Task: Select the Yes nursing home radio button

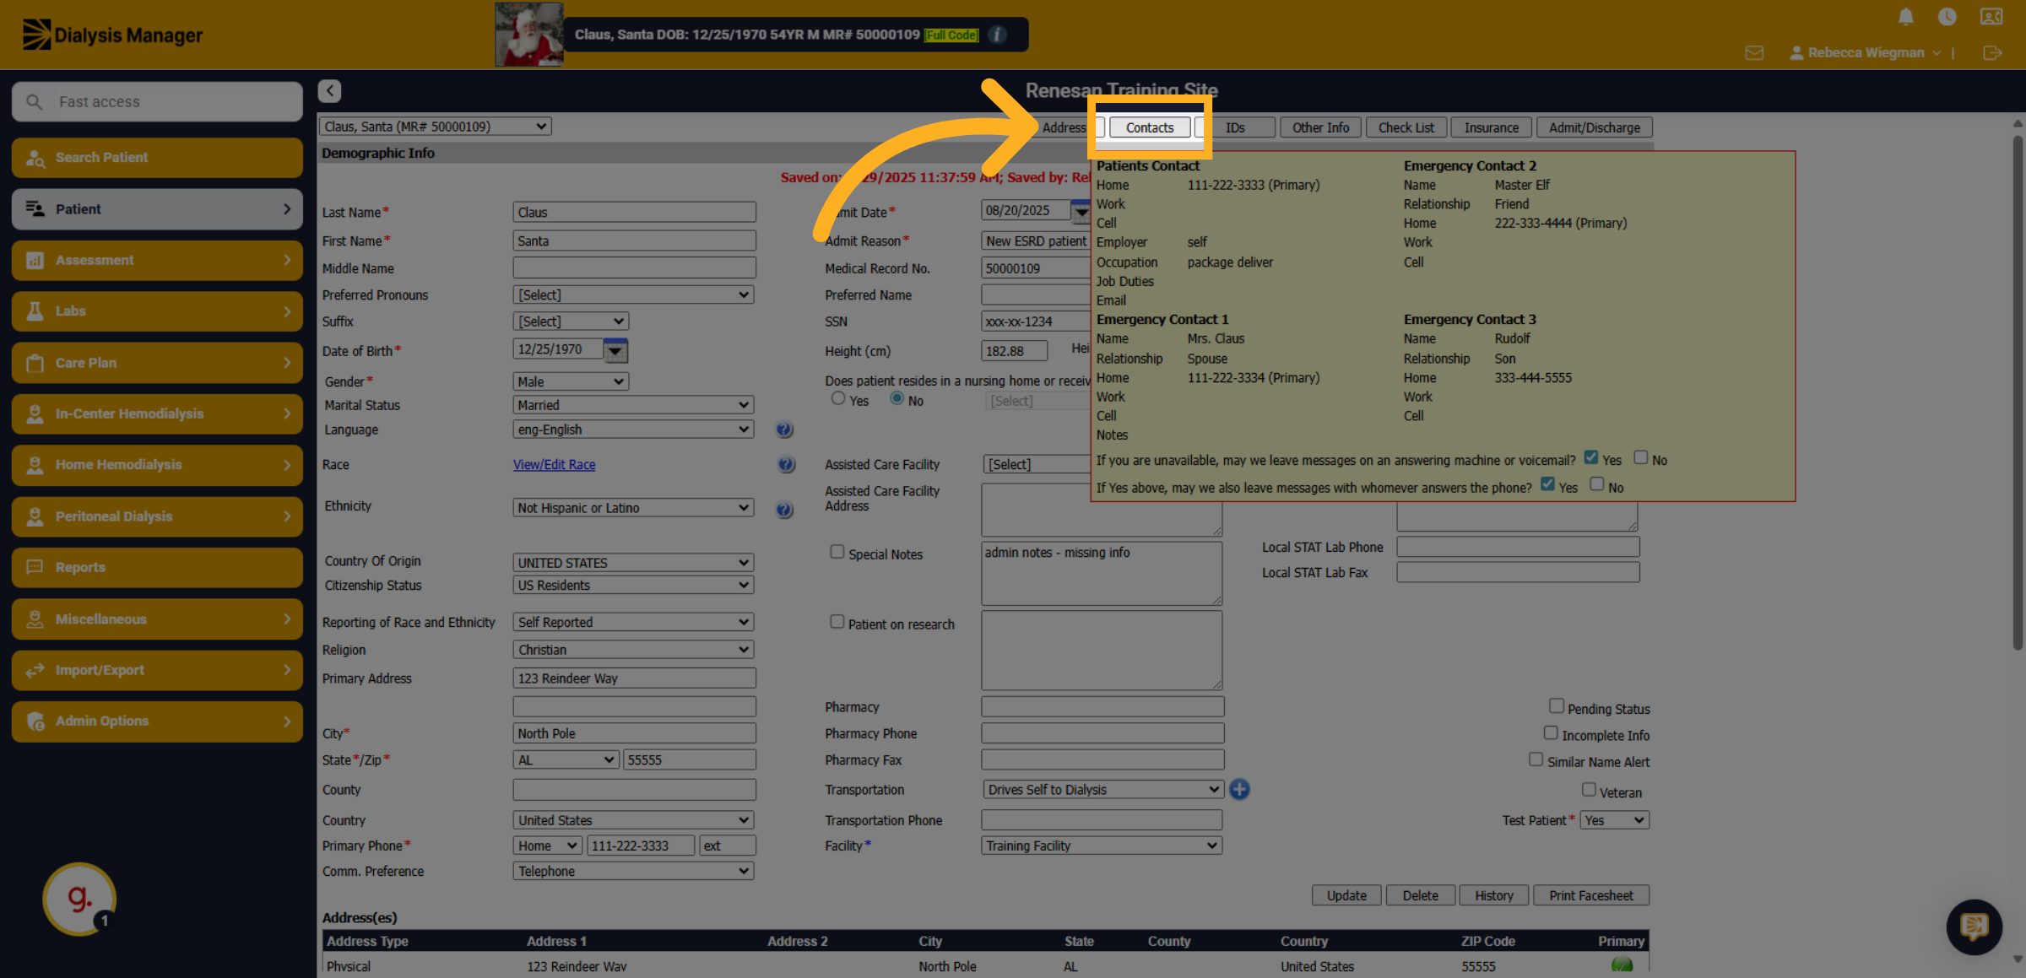Action: tap(838, 398)
